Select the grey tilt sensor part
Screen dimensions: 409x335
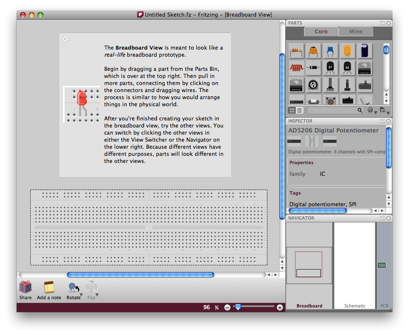(364, 100)
